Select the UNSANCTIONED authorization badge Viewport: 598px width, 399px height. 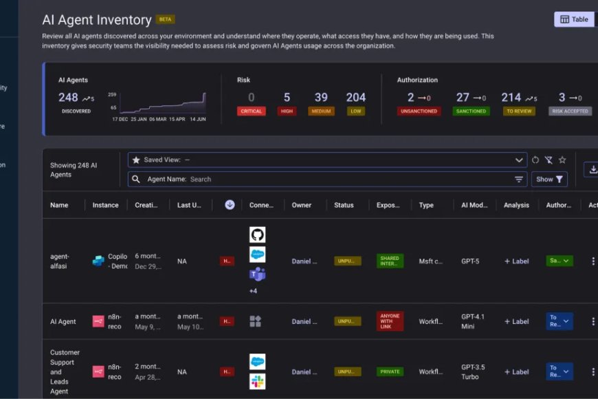419,111
